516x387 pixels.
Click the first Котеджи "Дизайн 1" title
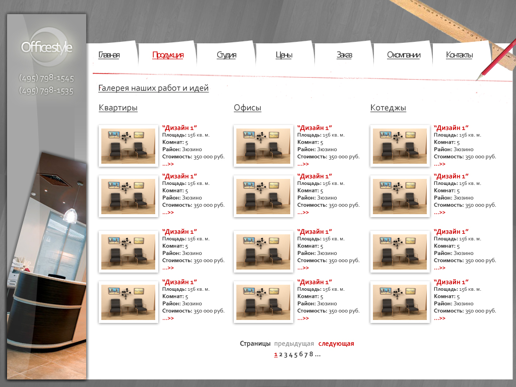click(451, 127)
